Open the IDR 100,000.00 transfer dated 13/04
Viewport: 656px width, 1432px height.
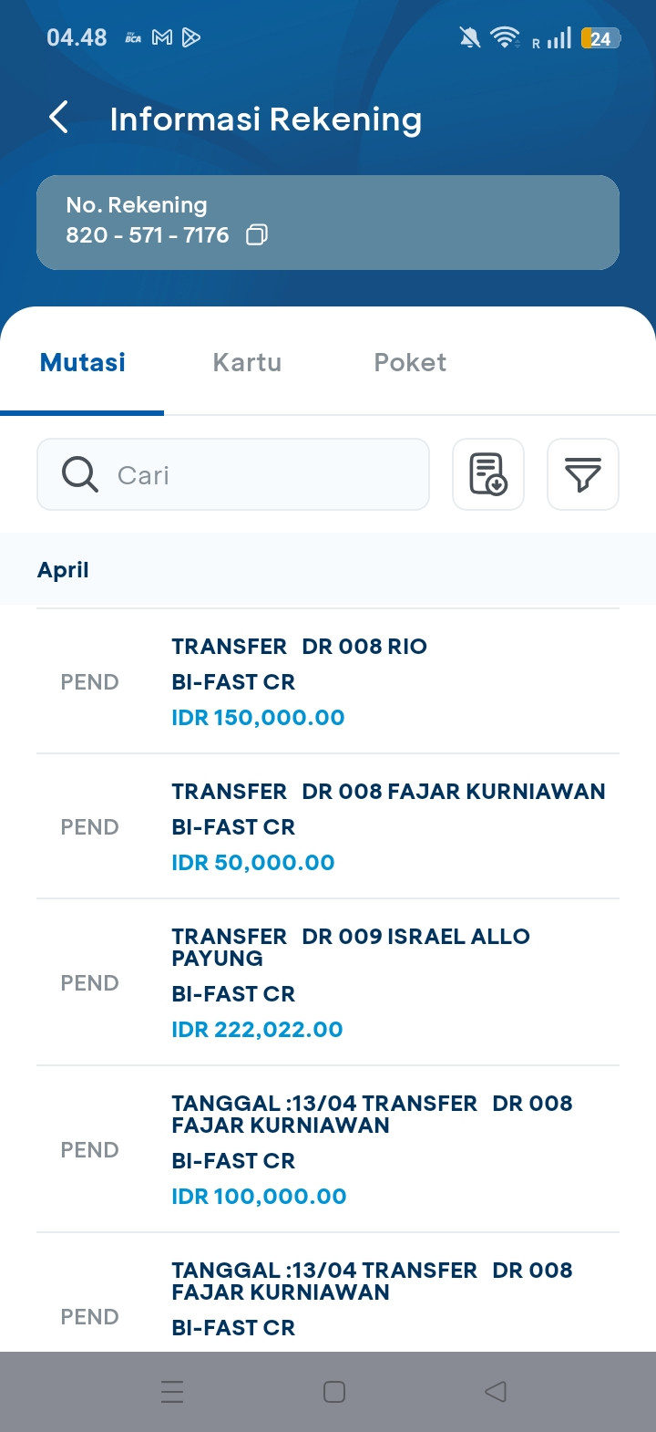click(328, 1149)
